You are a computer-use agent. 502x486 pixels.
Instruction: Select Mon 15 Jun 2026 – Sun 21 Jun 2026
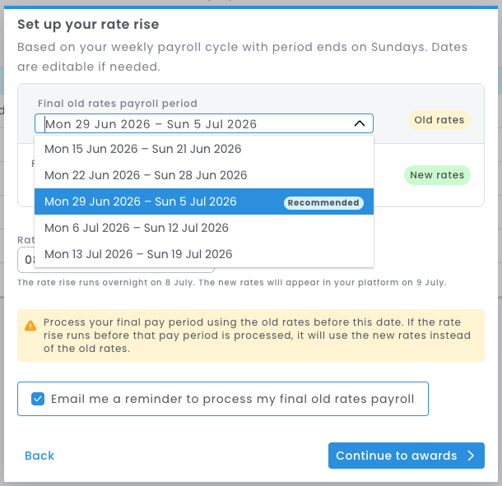(204, 149)
